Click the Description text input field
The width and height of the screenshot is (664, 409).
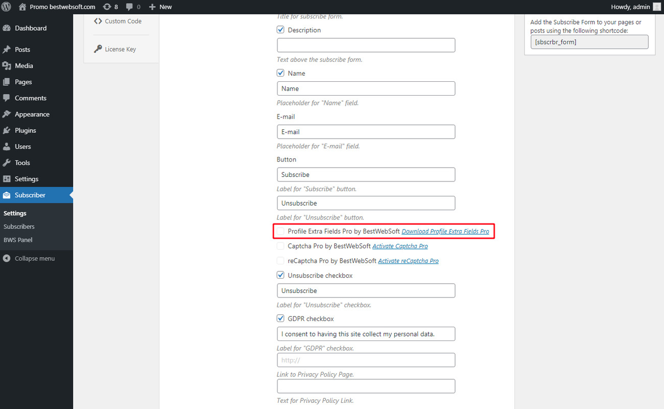click(366, 45)
